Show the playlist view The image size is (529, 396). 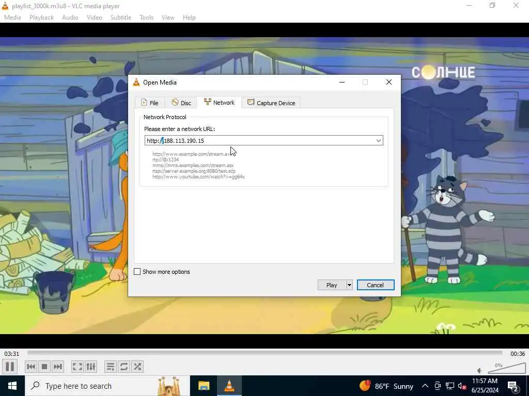tap(111, 367)
